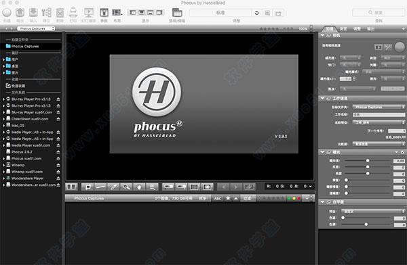This screenshot has height=265, width=407.
Task: Click the print (打印) toolbar icon
Action: [73, 12]
